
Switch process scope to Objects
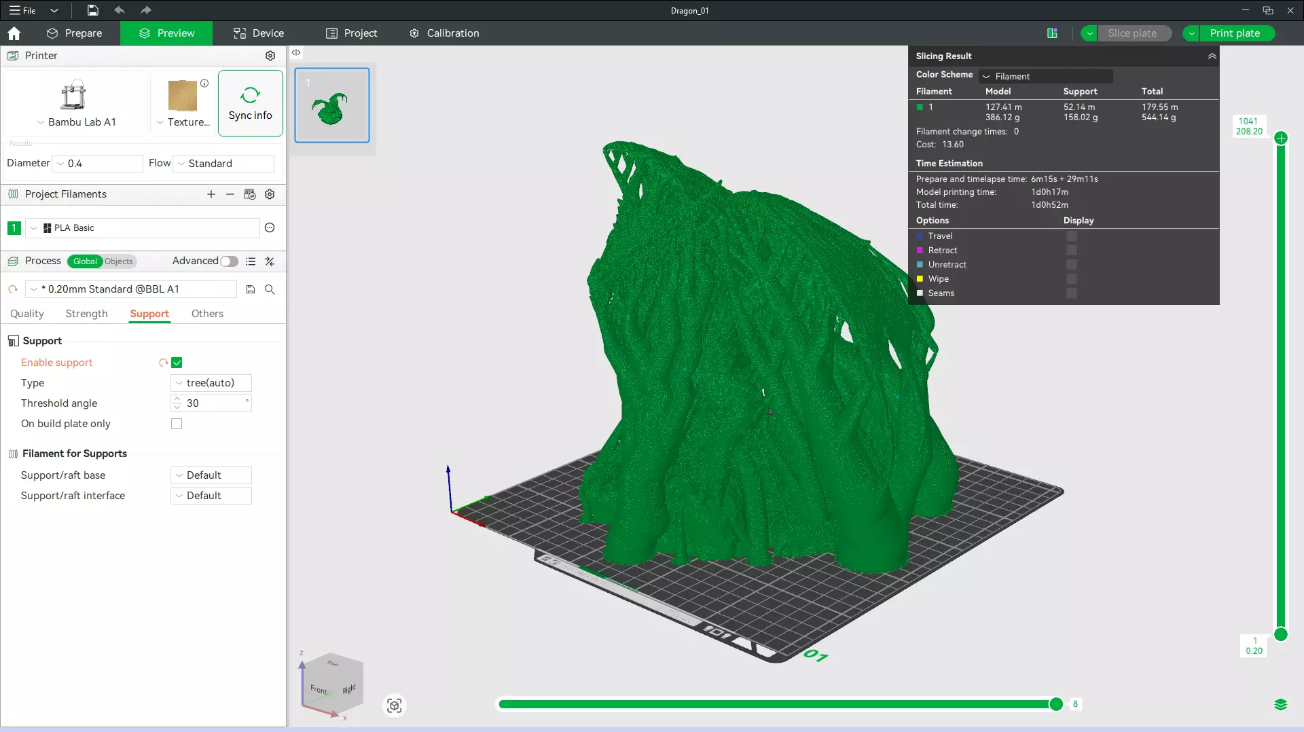click(119, 261)
